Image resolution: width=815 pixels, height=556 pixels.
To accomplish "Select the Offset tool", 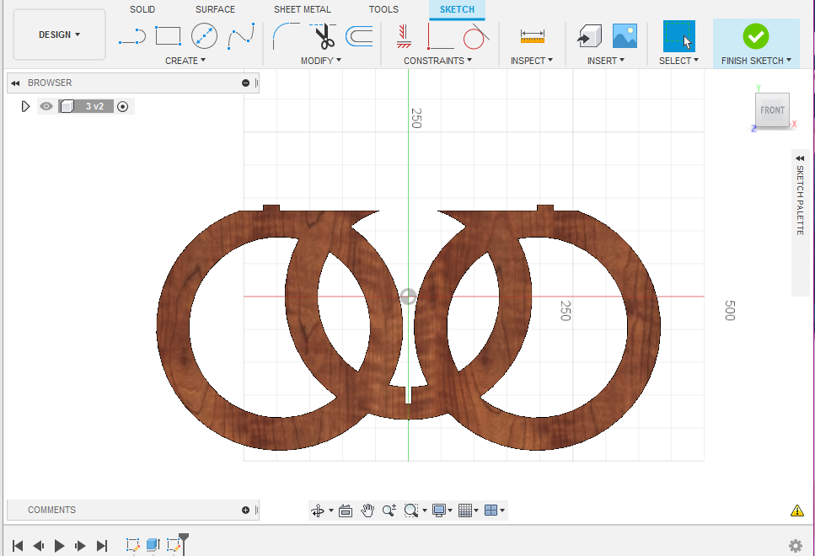I will [359, 37].
